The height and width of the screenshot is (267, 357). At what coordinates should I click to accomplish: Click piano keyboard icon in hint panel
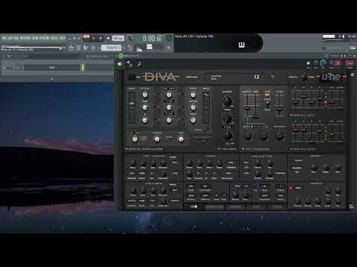242,44
